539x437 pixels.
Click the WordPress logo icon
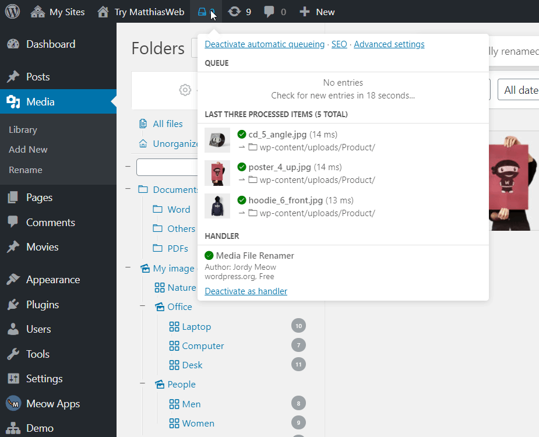[12, 12]
